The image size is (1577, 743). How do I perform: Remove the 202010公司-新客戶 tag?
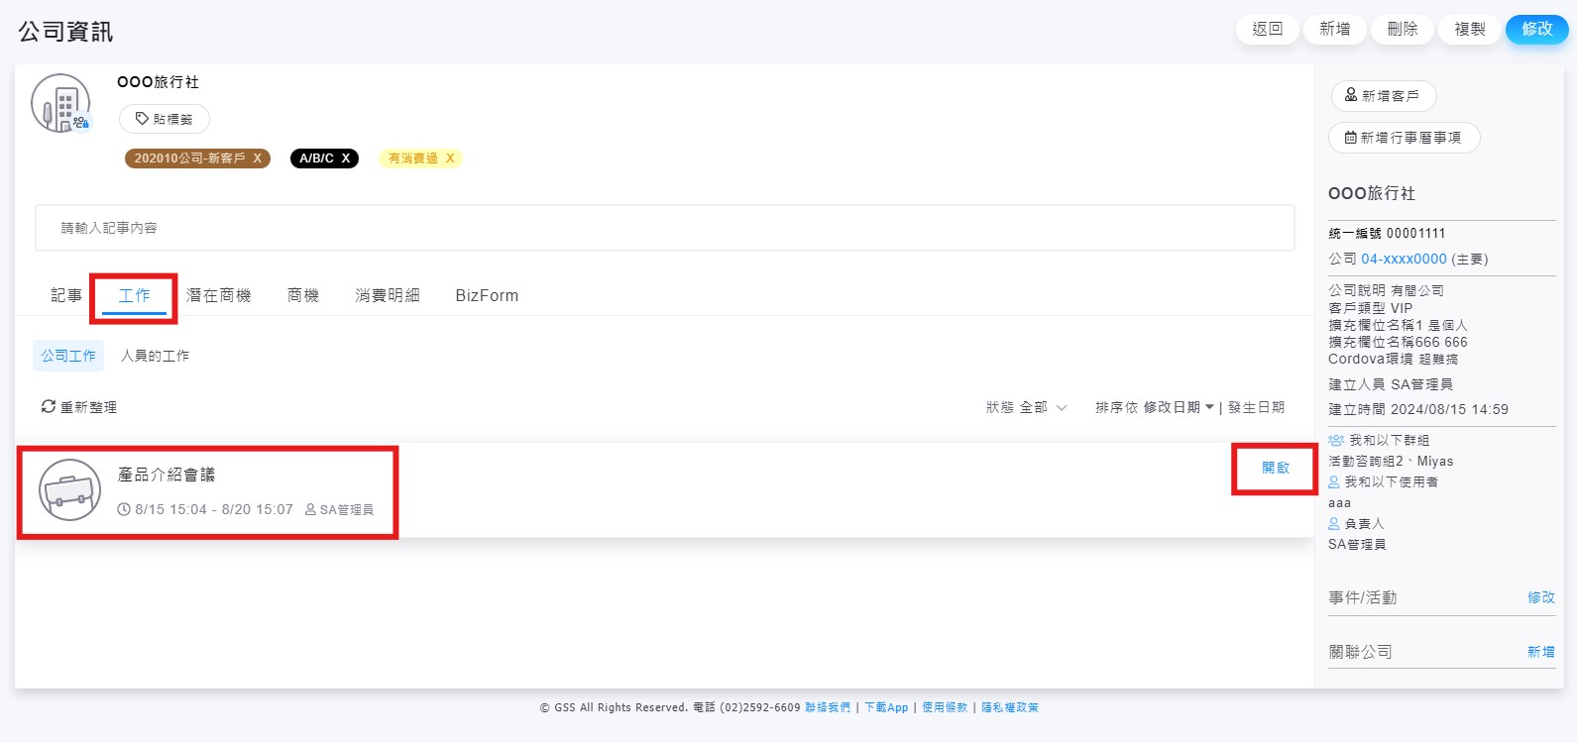tap(258, 159)
